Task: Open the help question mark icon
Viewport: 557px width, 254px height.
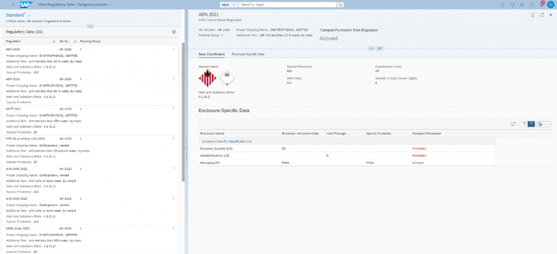Action: 531,4
